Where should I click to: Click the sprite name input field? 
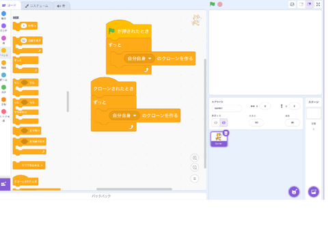[227, 108]
